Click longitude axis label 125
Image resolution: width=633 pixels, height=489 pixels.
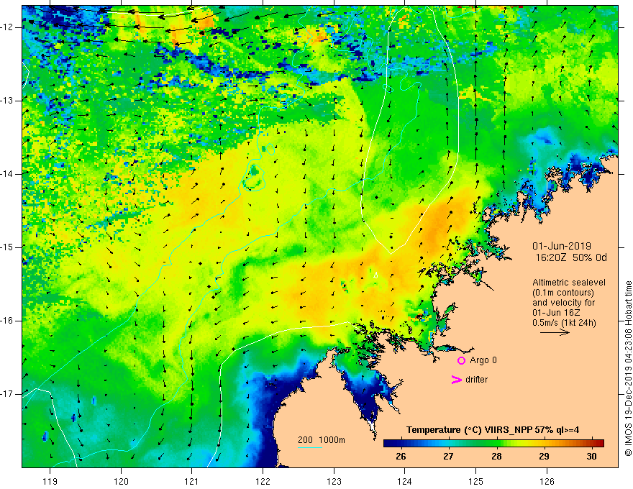click(475, 481)
